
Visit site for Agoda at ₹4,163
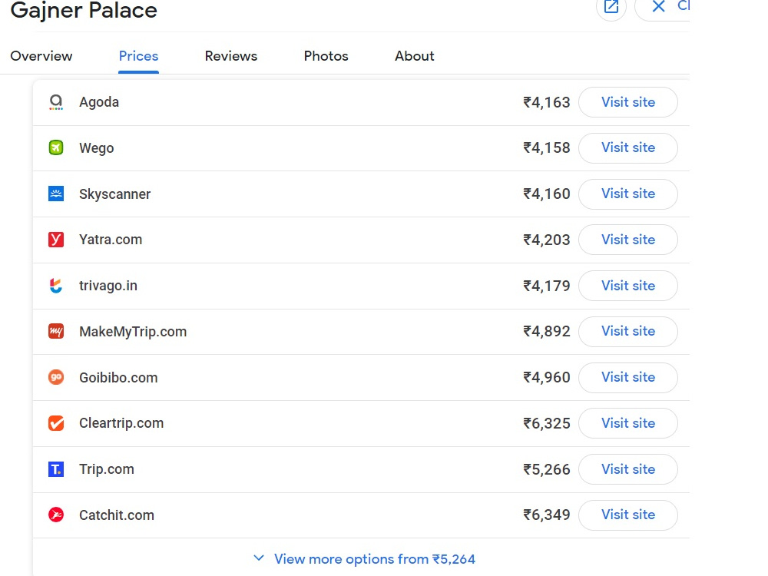[x=628, y=102]
